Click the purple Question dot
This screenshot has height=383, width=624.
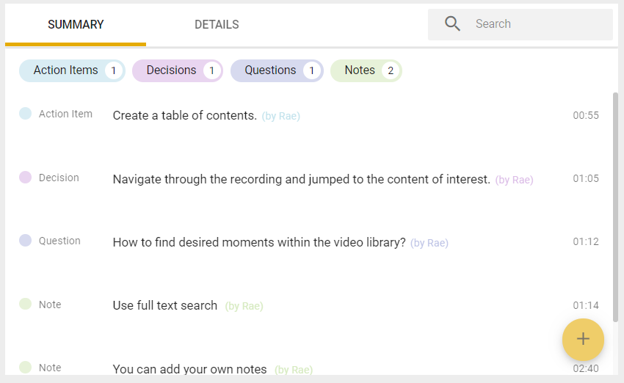tap(26, 240)
